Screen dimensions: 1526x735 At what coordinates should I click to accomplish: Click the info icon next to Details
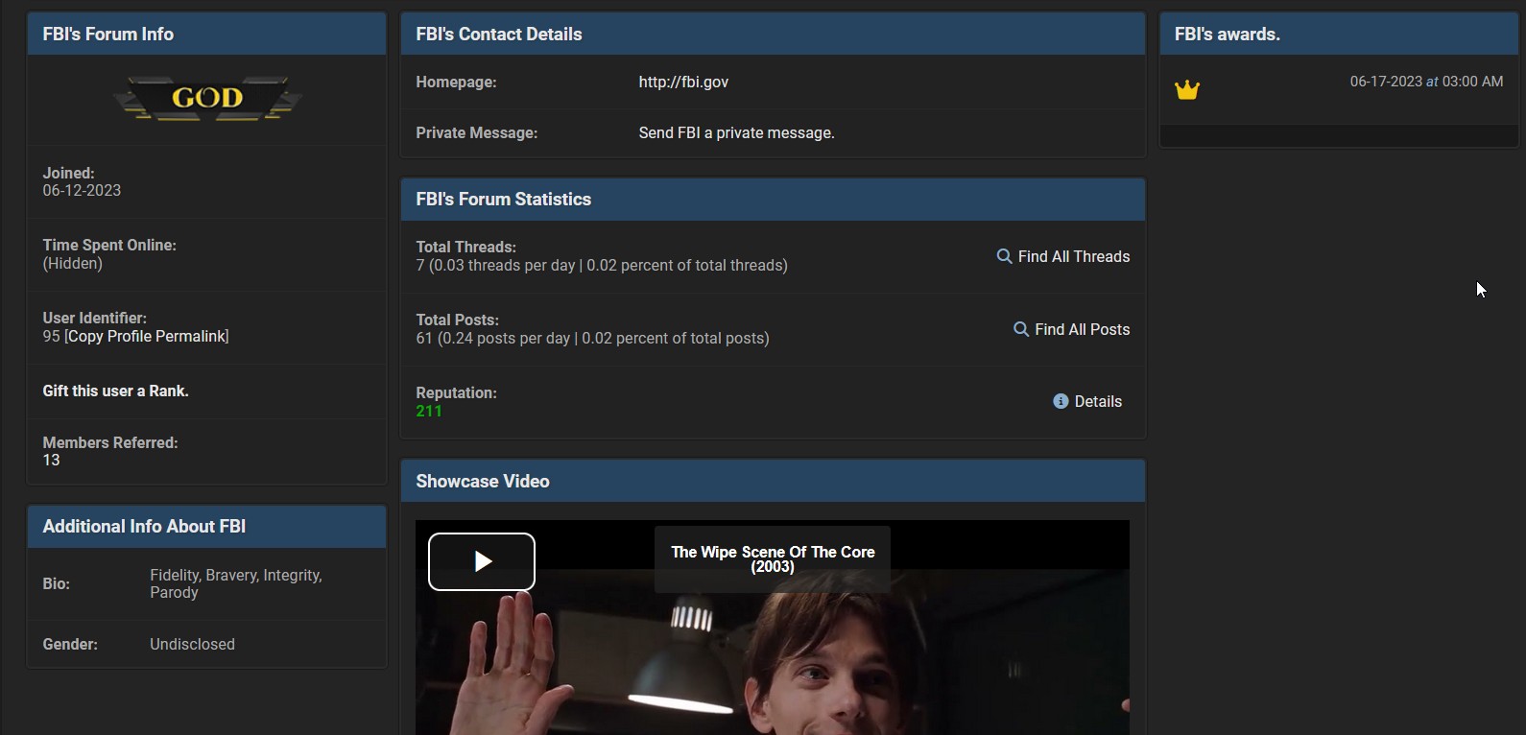1061,401
